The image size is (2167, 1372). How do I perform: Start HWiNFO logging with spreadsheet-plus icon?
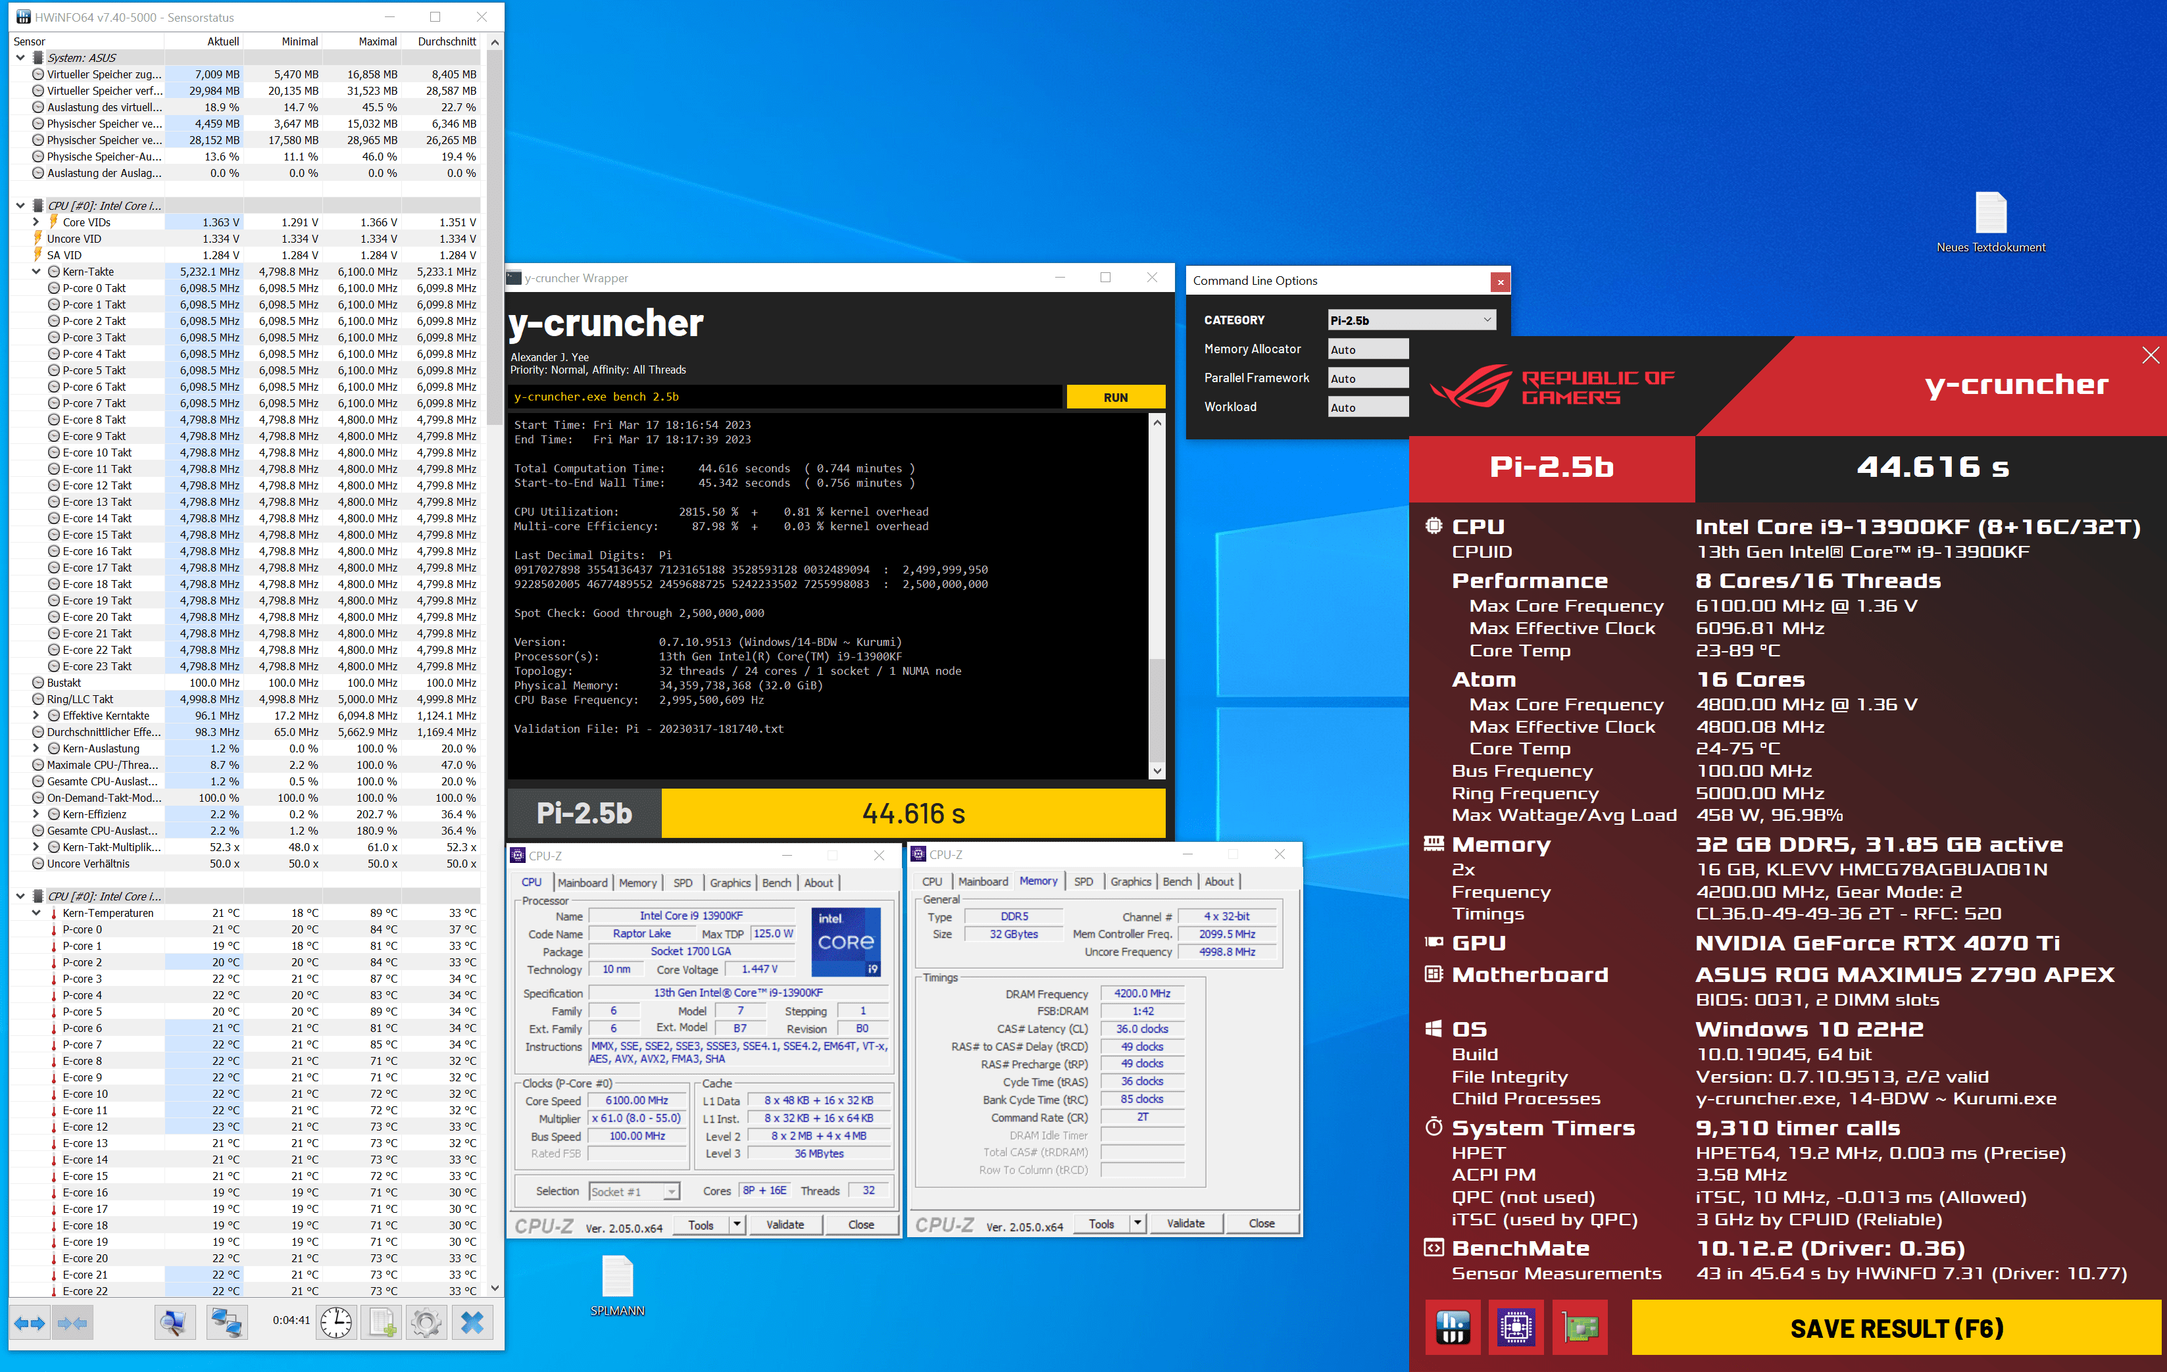coord(382,1323)
